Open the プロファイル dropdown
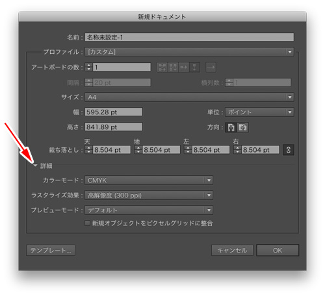 (x=189, y=52)
